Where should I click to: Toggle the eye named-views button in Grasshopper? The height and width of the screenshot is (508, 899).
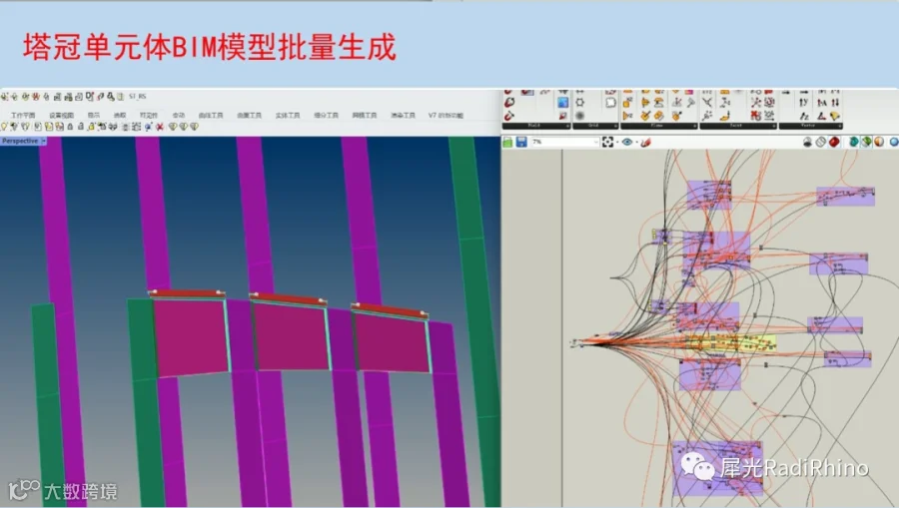click(x=627, y=142)
